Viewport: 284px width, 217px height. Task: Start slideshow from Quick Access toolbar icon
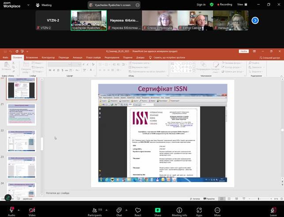(22, 51)
